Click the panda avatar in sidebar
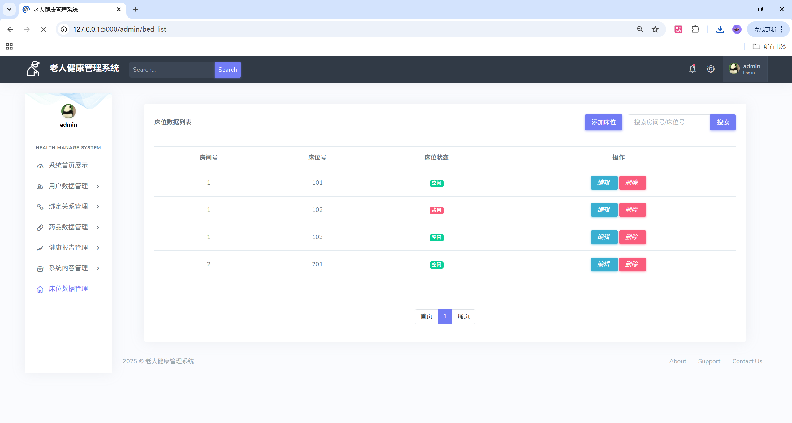Screen dimensions: 792x423 68,111
